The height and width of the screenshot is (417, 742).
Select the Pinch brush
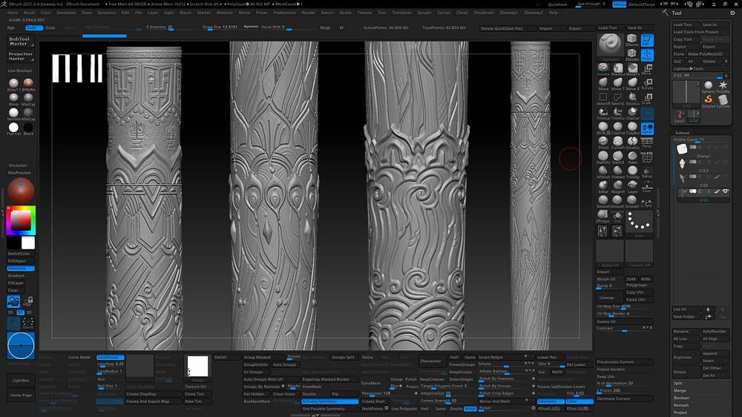point(603,142)
